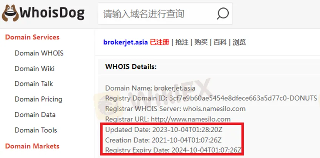Select Domain Data from the sidebar

click(35, 115)
